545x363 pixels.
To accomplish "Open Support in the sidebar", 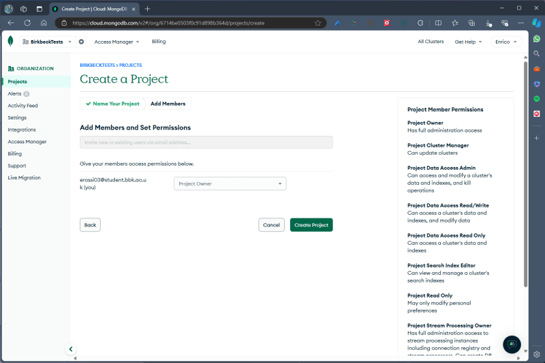I will [x=16, y=166].
